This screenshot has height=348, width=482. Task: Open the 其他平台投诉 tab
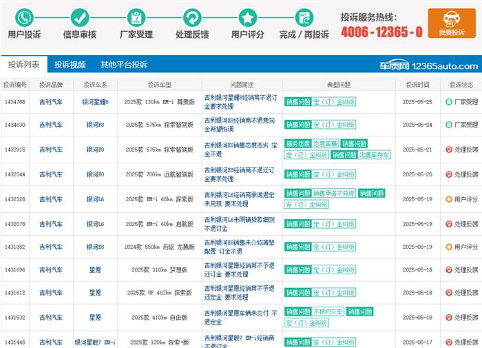(x=124, y=65)
